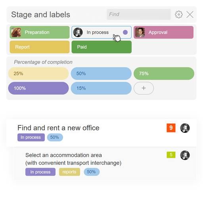Open the Find and rent a new office task
The height and width of the screenshot is (203, 203).
(x=58, y=128)
